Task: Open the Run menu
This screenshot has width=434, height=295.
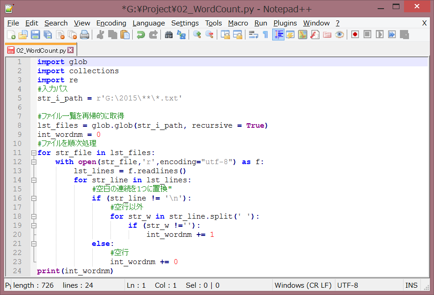Action: tap(261, 23)
